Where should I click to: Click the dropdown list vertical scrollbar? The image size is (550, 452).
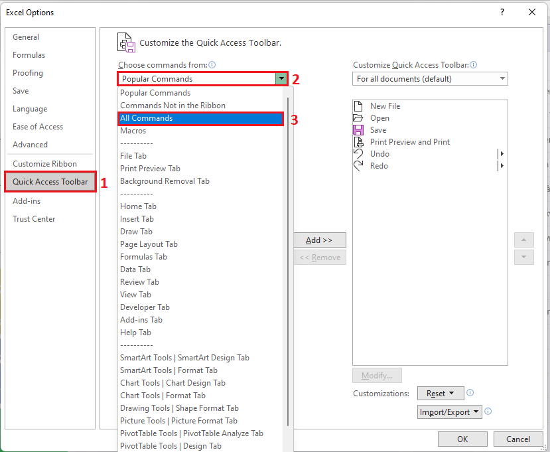(288, 262)
